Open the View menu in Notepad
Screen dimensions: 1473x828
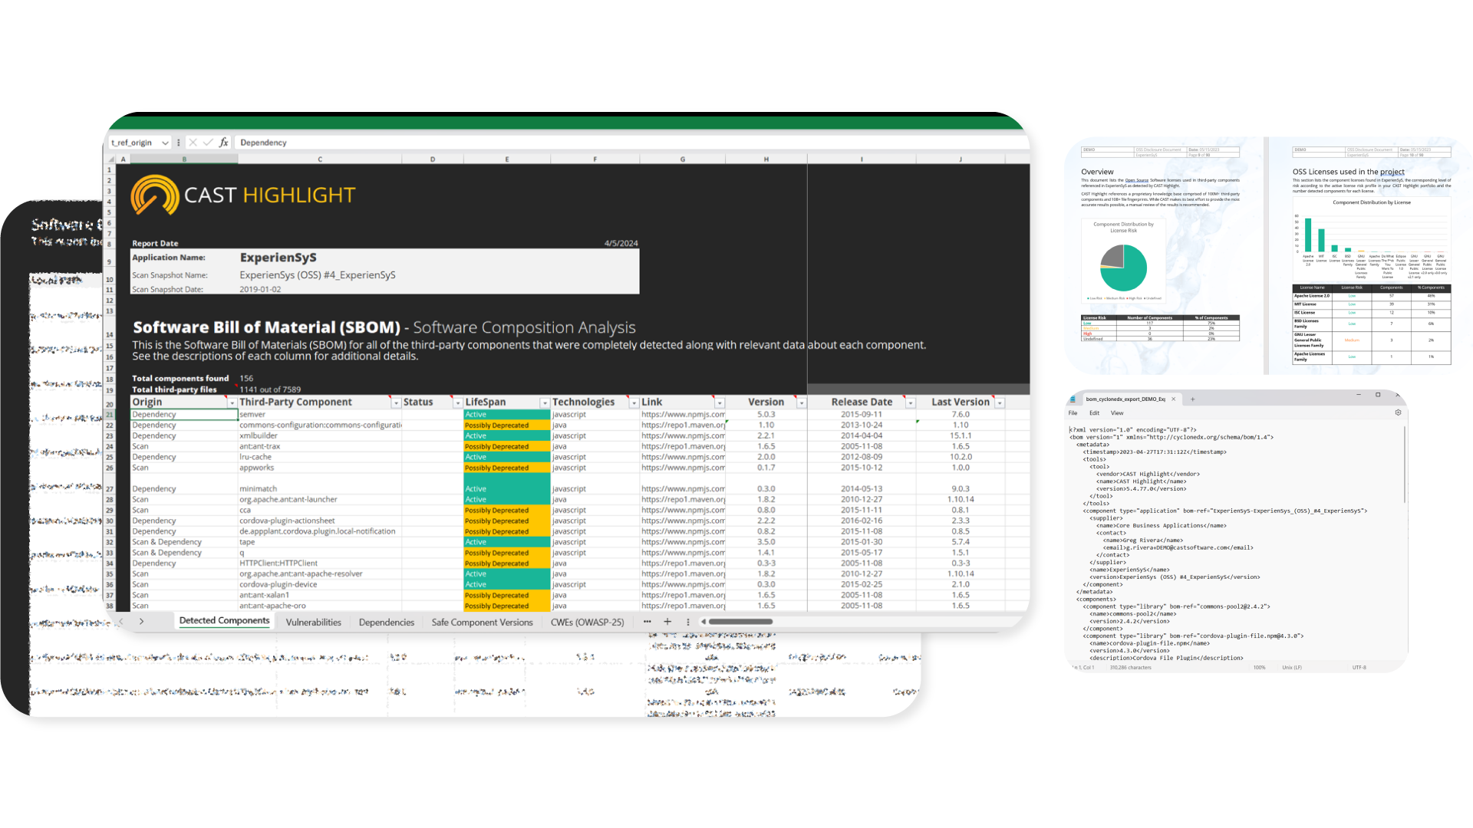tap(1117, 413)
